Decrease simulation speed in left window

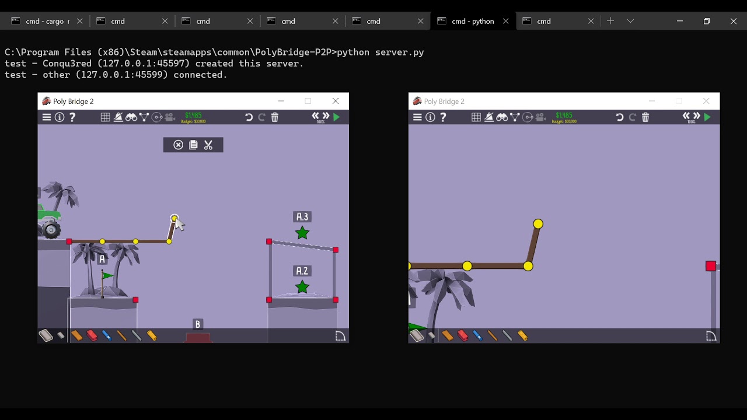point(315,116)
